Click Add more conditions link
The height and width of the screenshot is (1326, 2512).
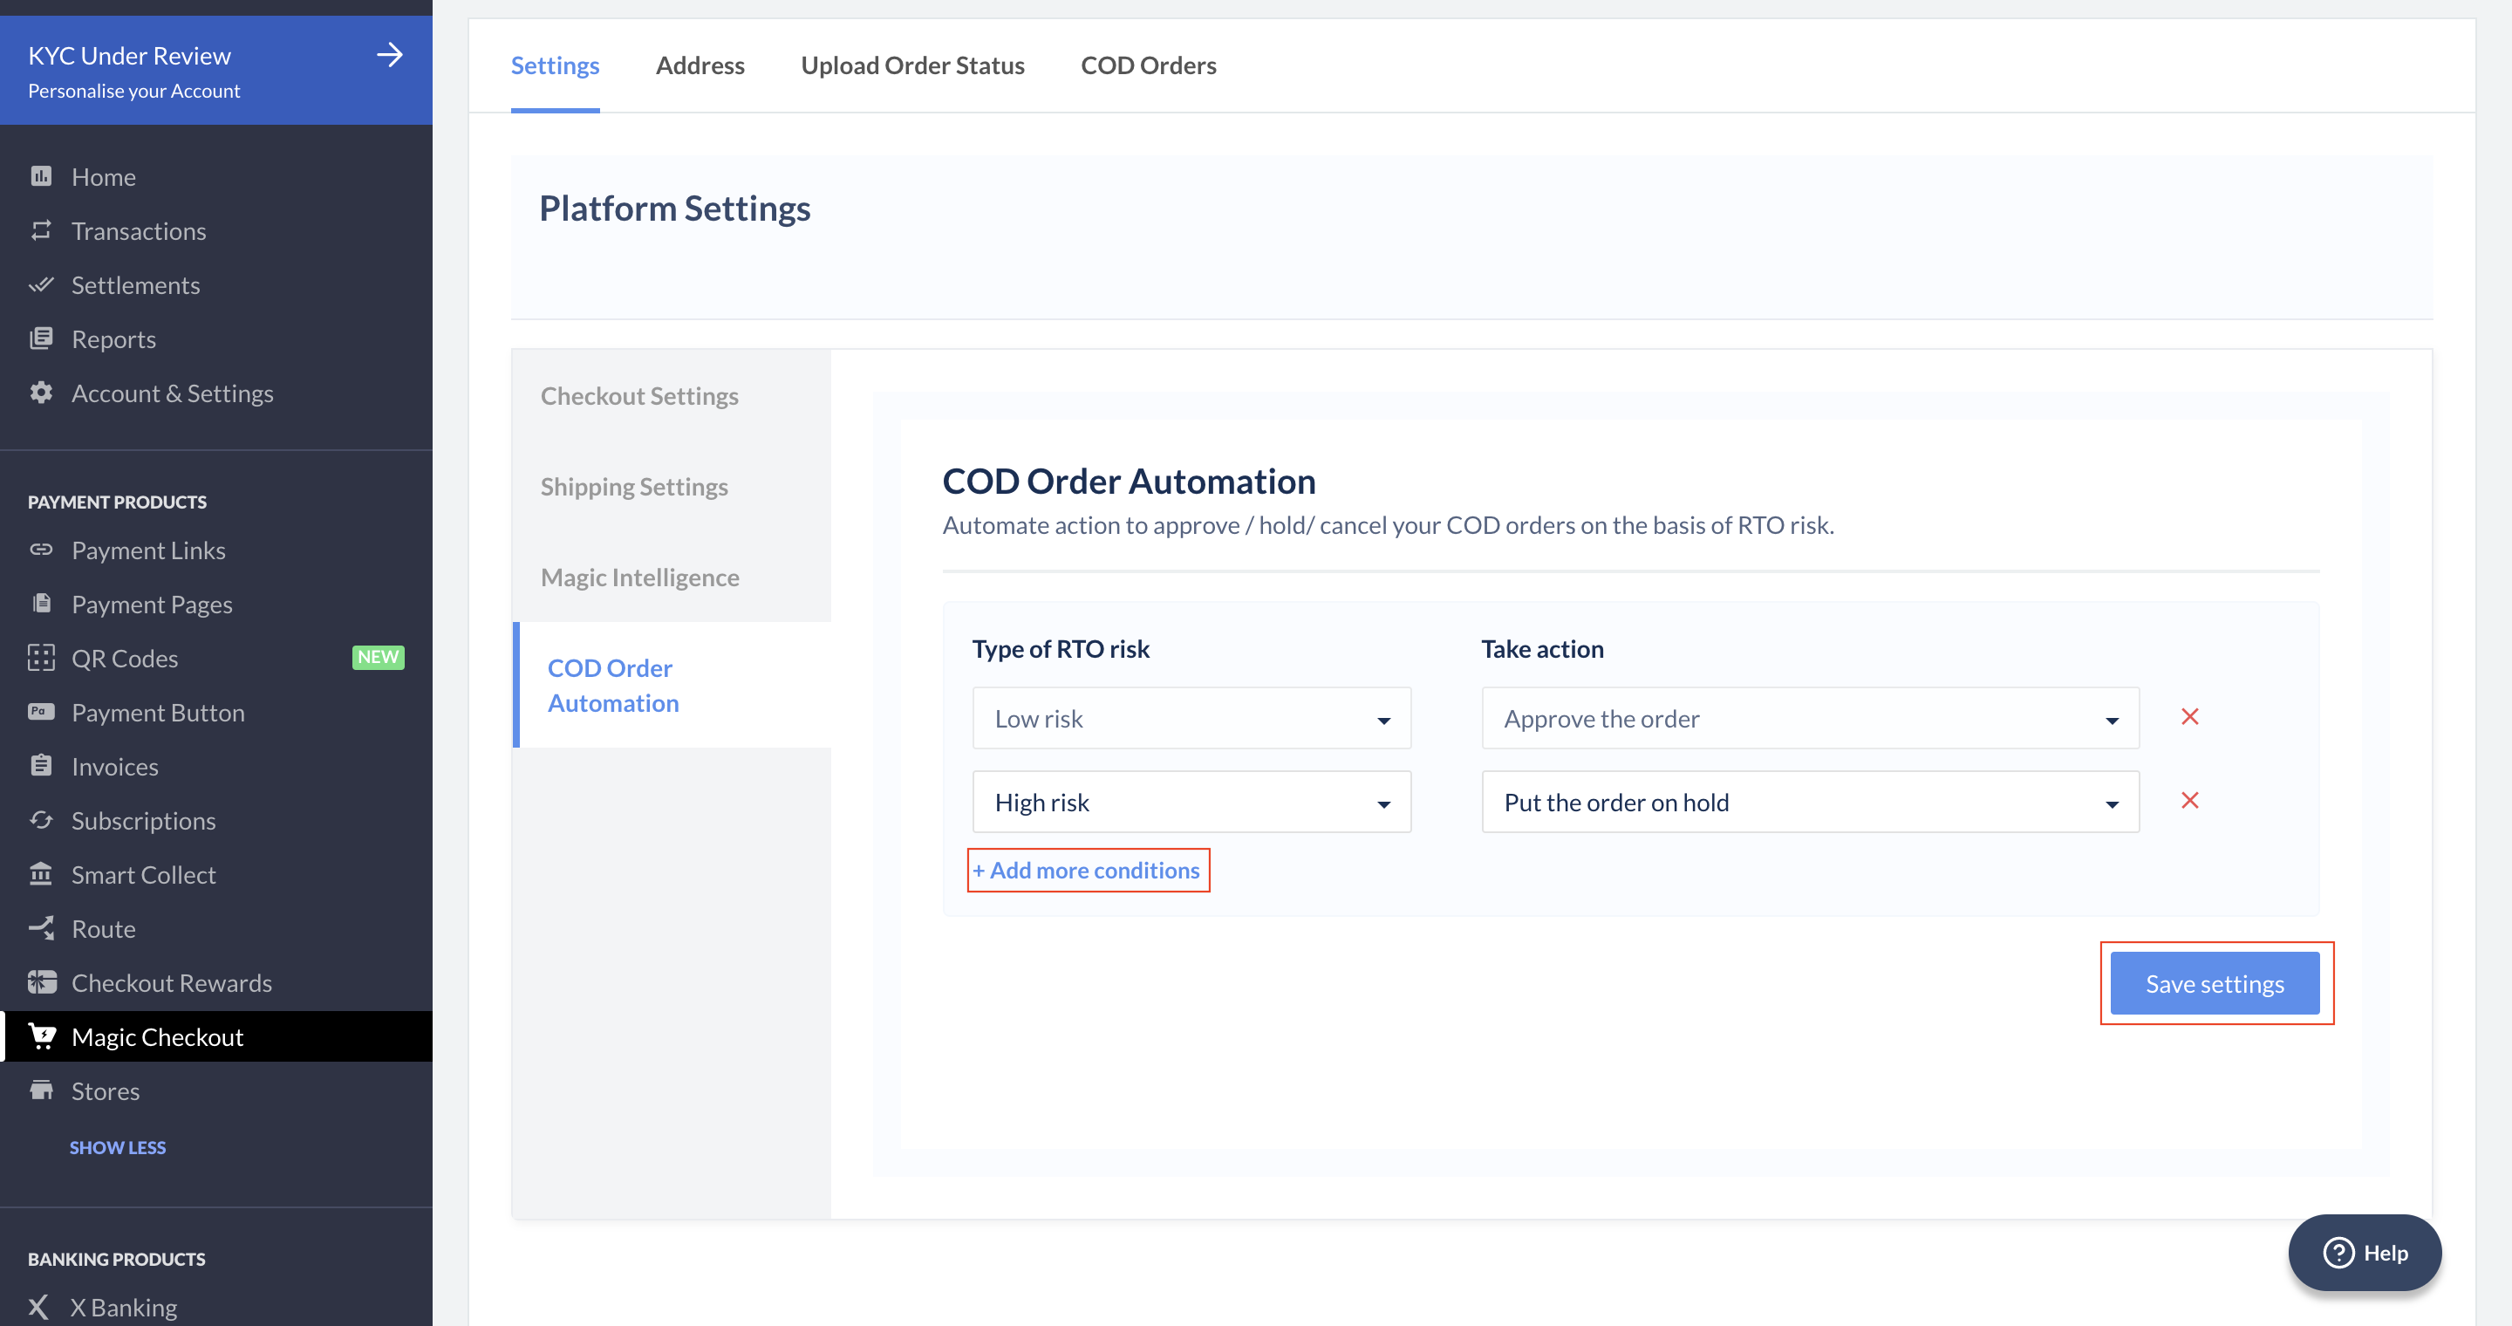[1089, 870]
